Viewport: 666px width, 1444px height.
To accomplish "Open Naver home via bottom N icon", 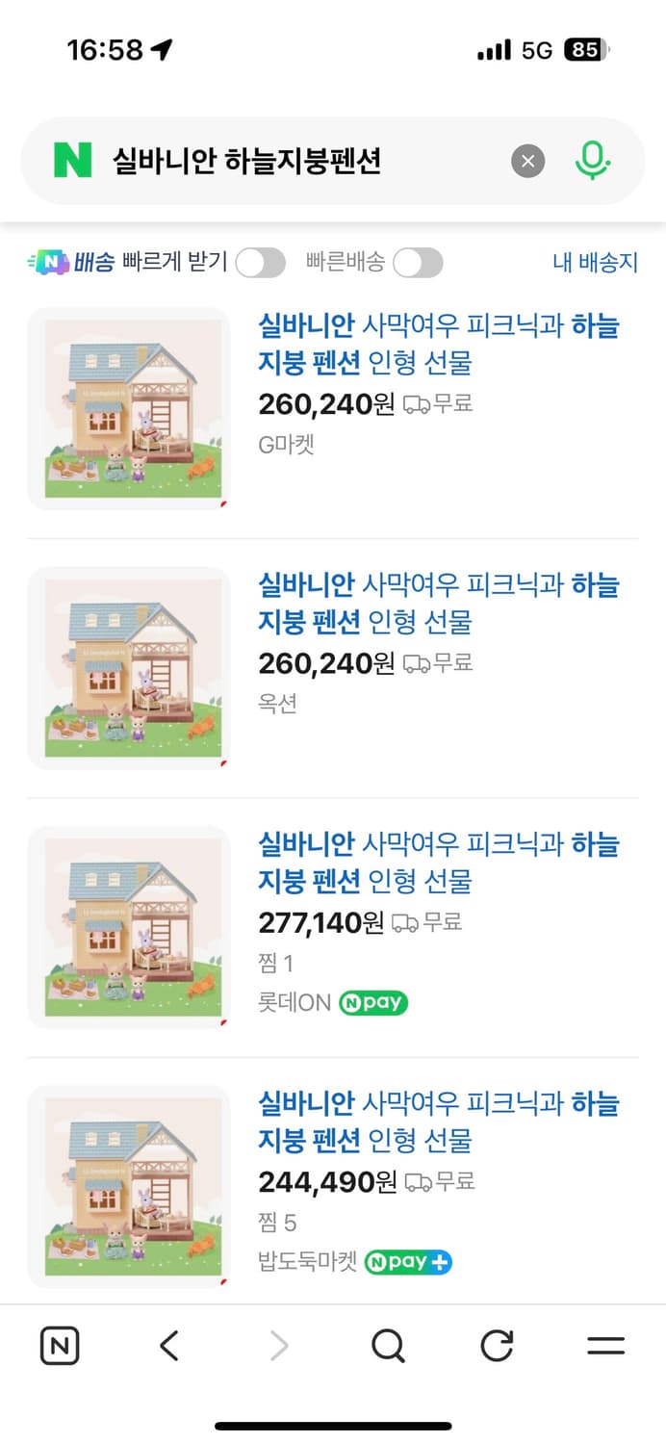I will click(59, 1346).
